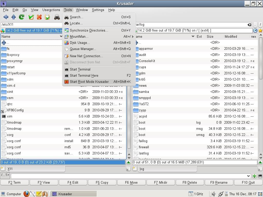Click the F7 Mkdir button
The width and height of the screenshot is (263, 197).
(x=161, y=182)
